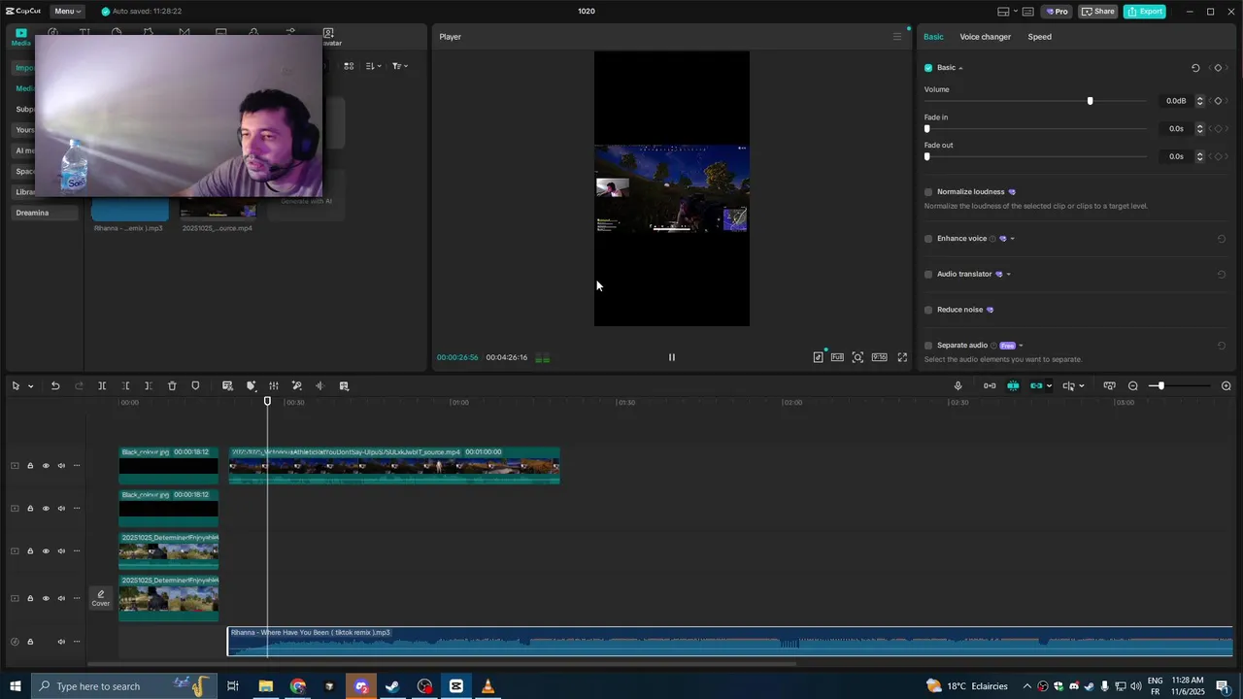Click the Fade out 0.0s stepper arrows
The width and height of the screenshot is (1243, 699).
coord(1199,156)
